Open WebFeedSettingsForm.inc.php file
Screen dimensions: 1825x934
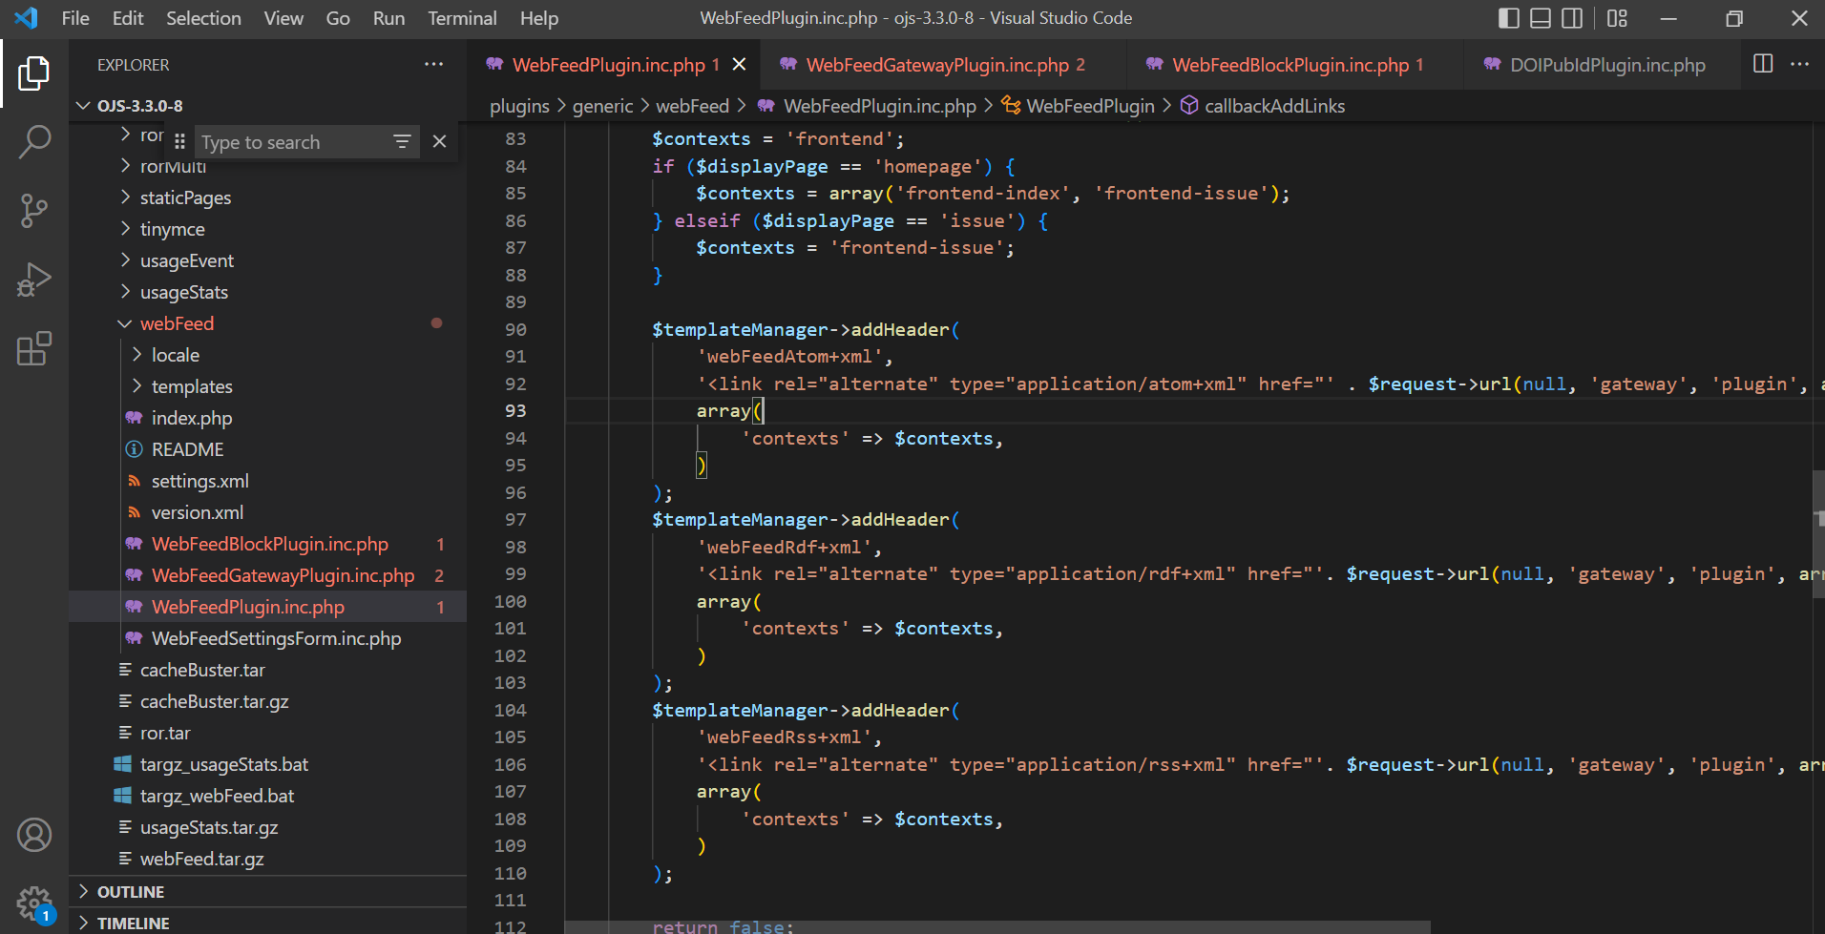click(267, 638)
